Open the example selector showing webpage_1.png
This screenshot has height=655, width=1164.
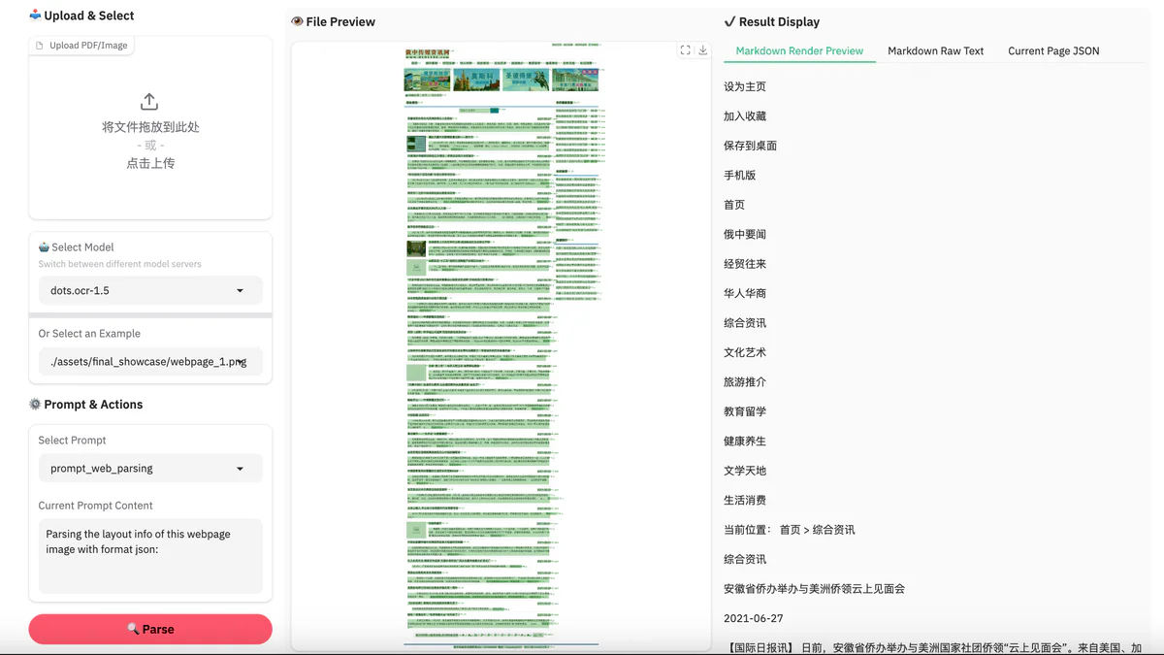pos(150,362)
